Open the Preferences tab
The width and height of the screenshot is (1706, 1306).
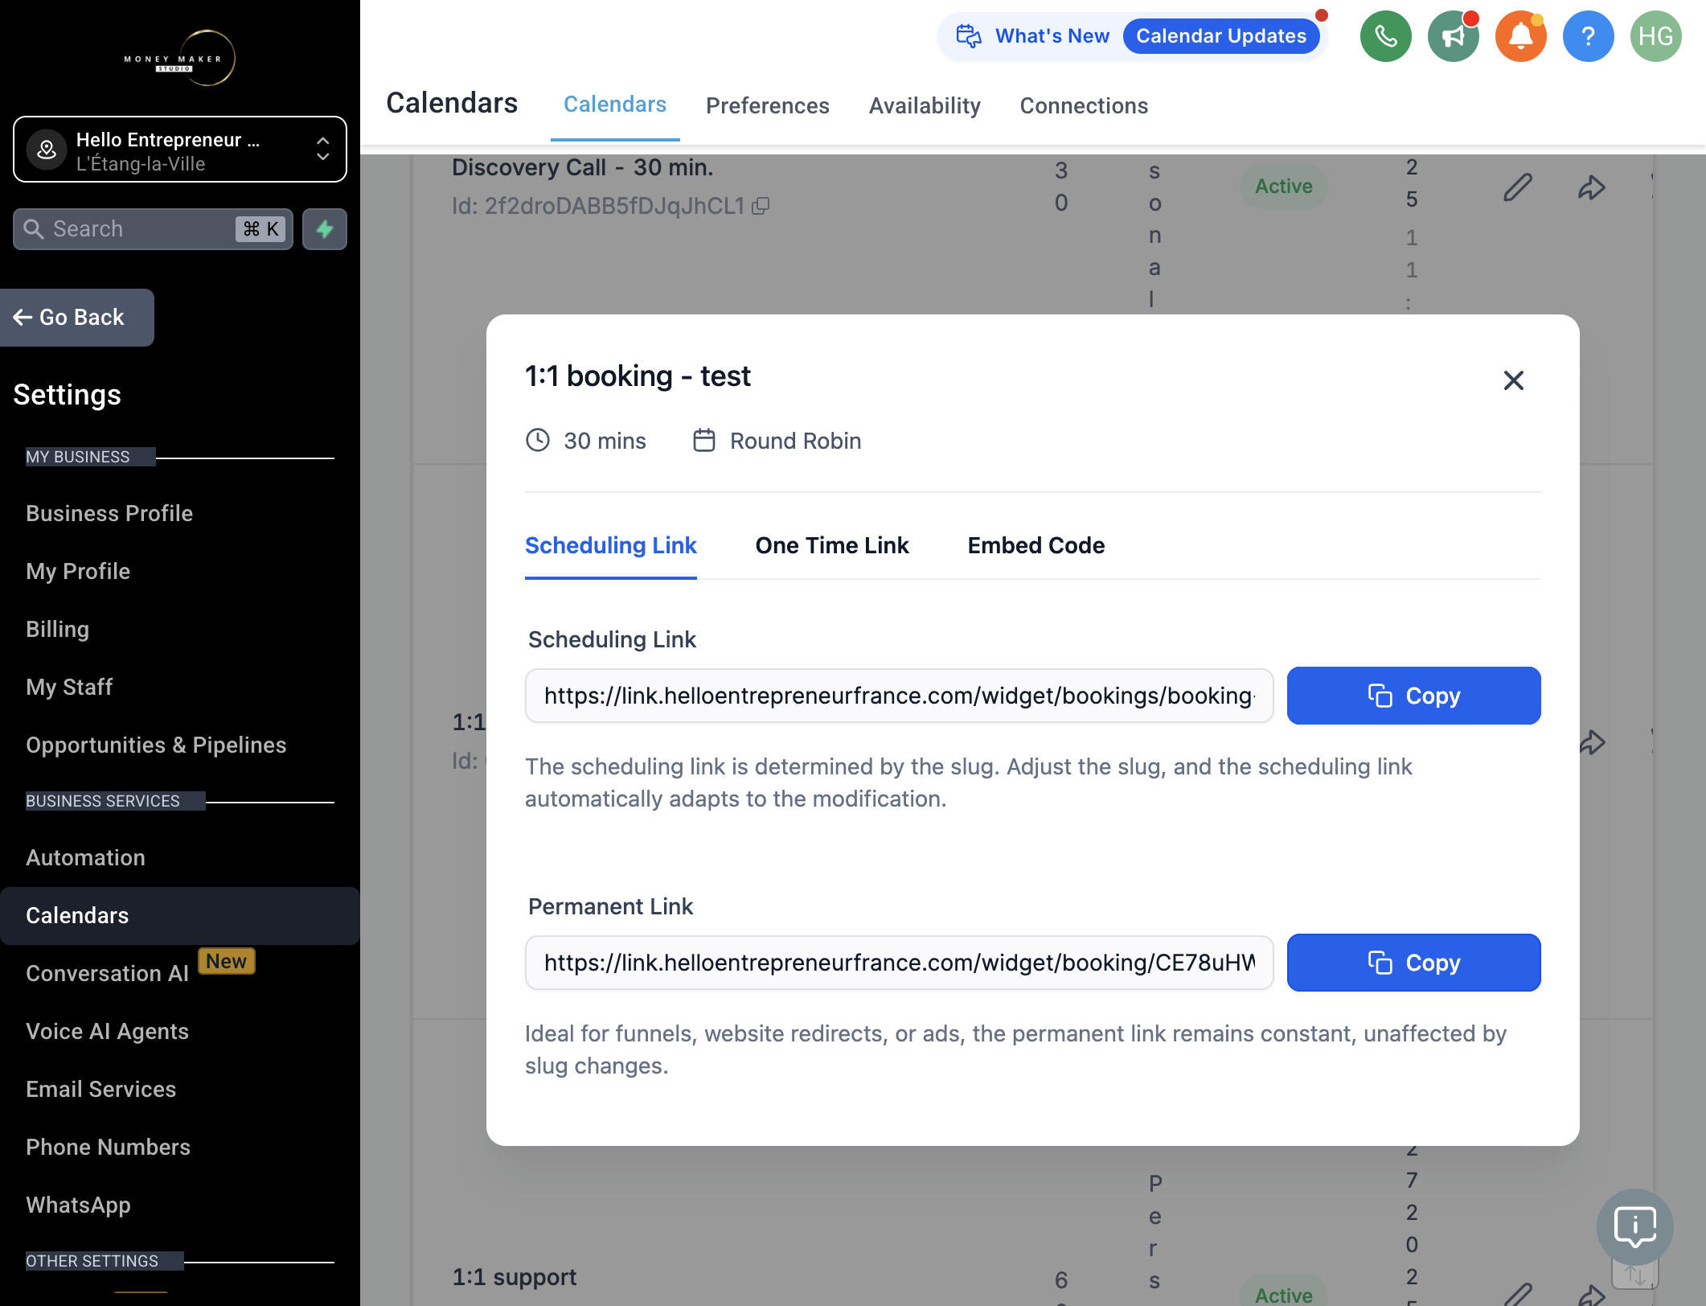pos(767,105)
